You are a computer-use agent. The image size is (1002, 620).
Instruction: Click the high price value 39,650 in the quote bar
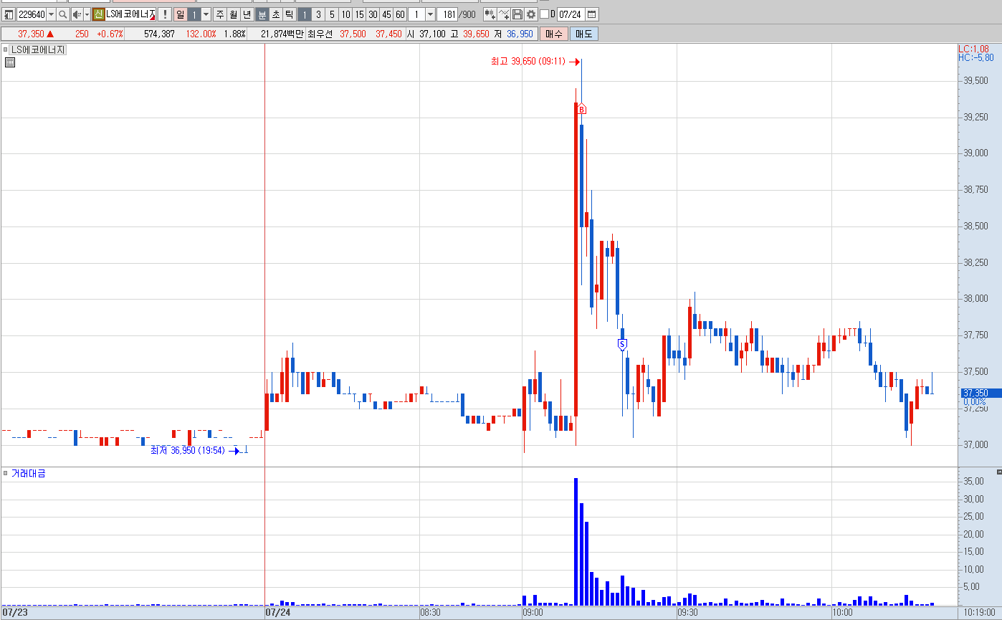pyautogui.click(x=476, y=34)
